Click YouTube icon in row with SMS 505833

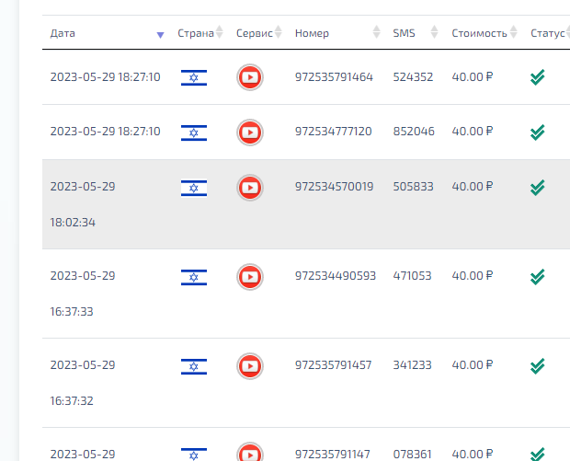tap(249, 187)
